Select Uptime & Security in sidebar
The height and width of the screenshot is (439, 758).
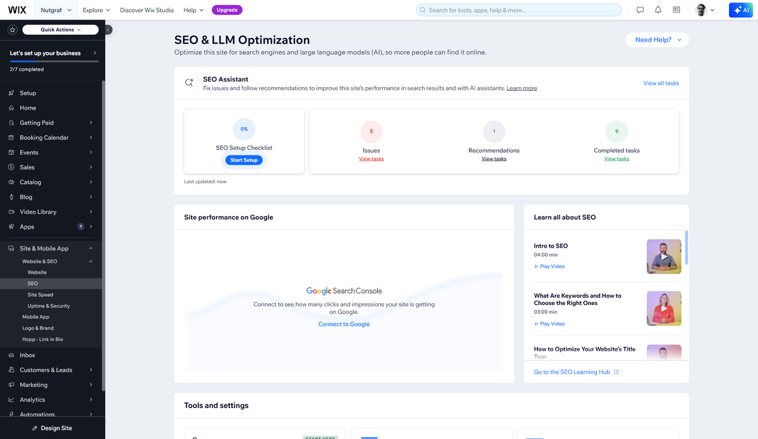click(x=49, y=306)
